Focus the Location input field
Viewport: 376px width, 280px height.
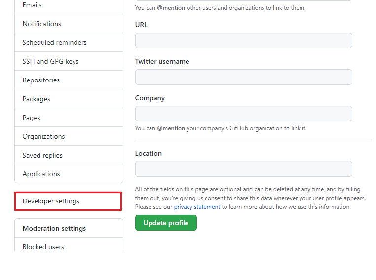(x=244, y=169)
